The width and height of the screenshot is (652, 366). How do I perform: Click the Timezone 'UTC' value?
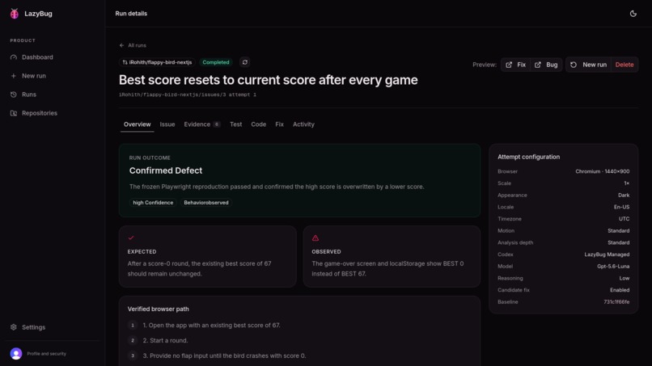click(x=624, y=219)
